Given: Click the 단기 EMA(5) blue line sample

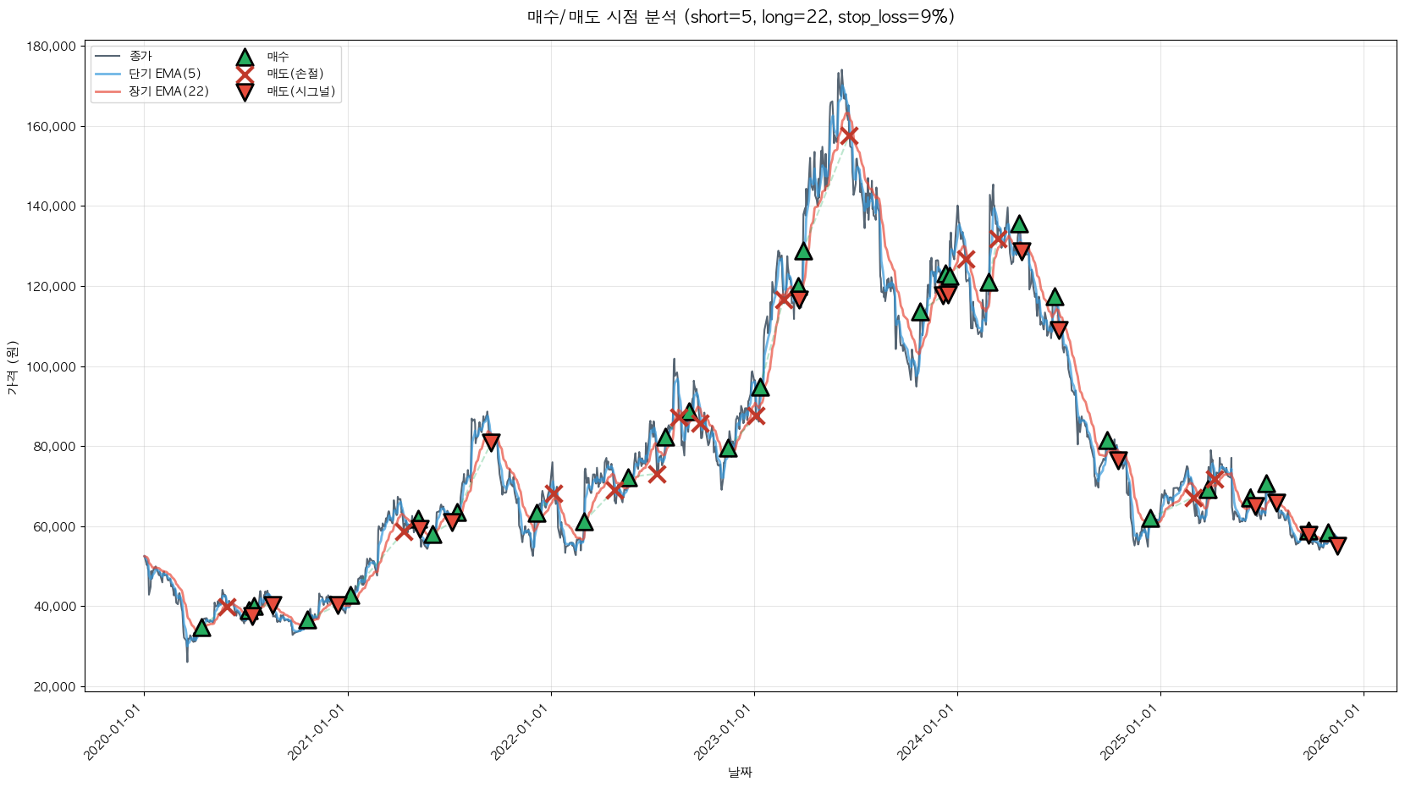Looking at the screenshot, I should tap(108, 74).
